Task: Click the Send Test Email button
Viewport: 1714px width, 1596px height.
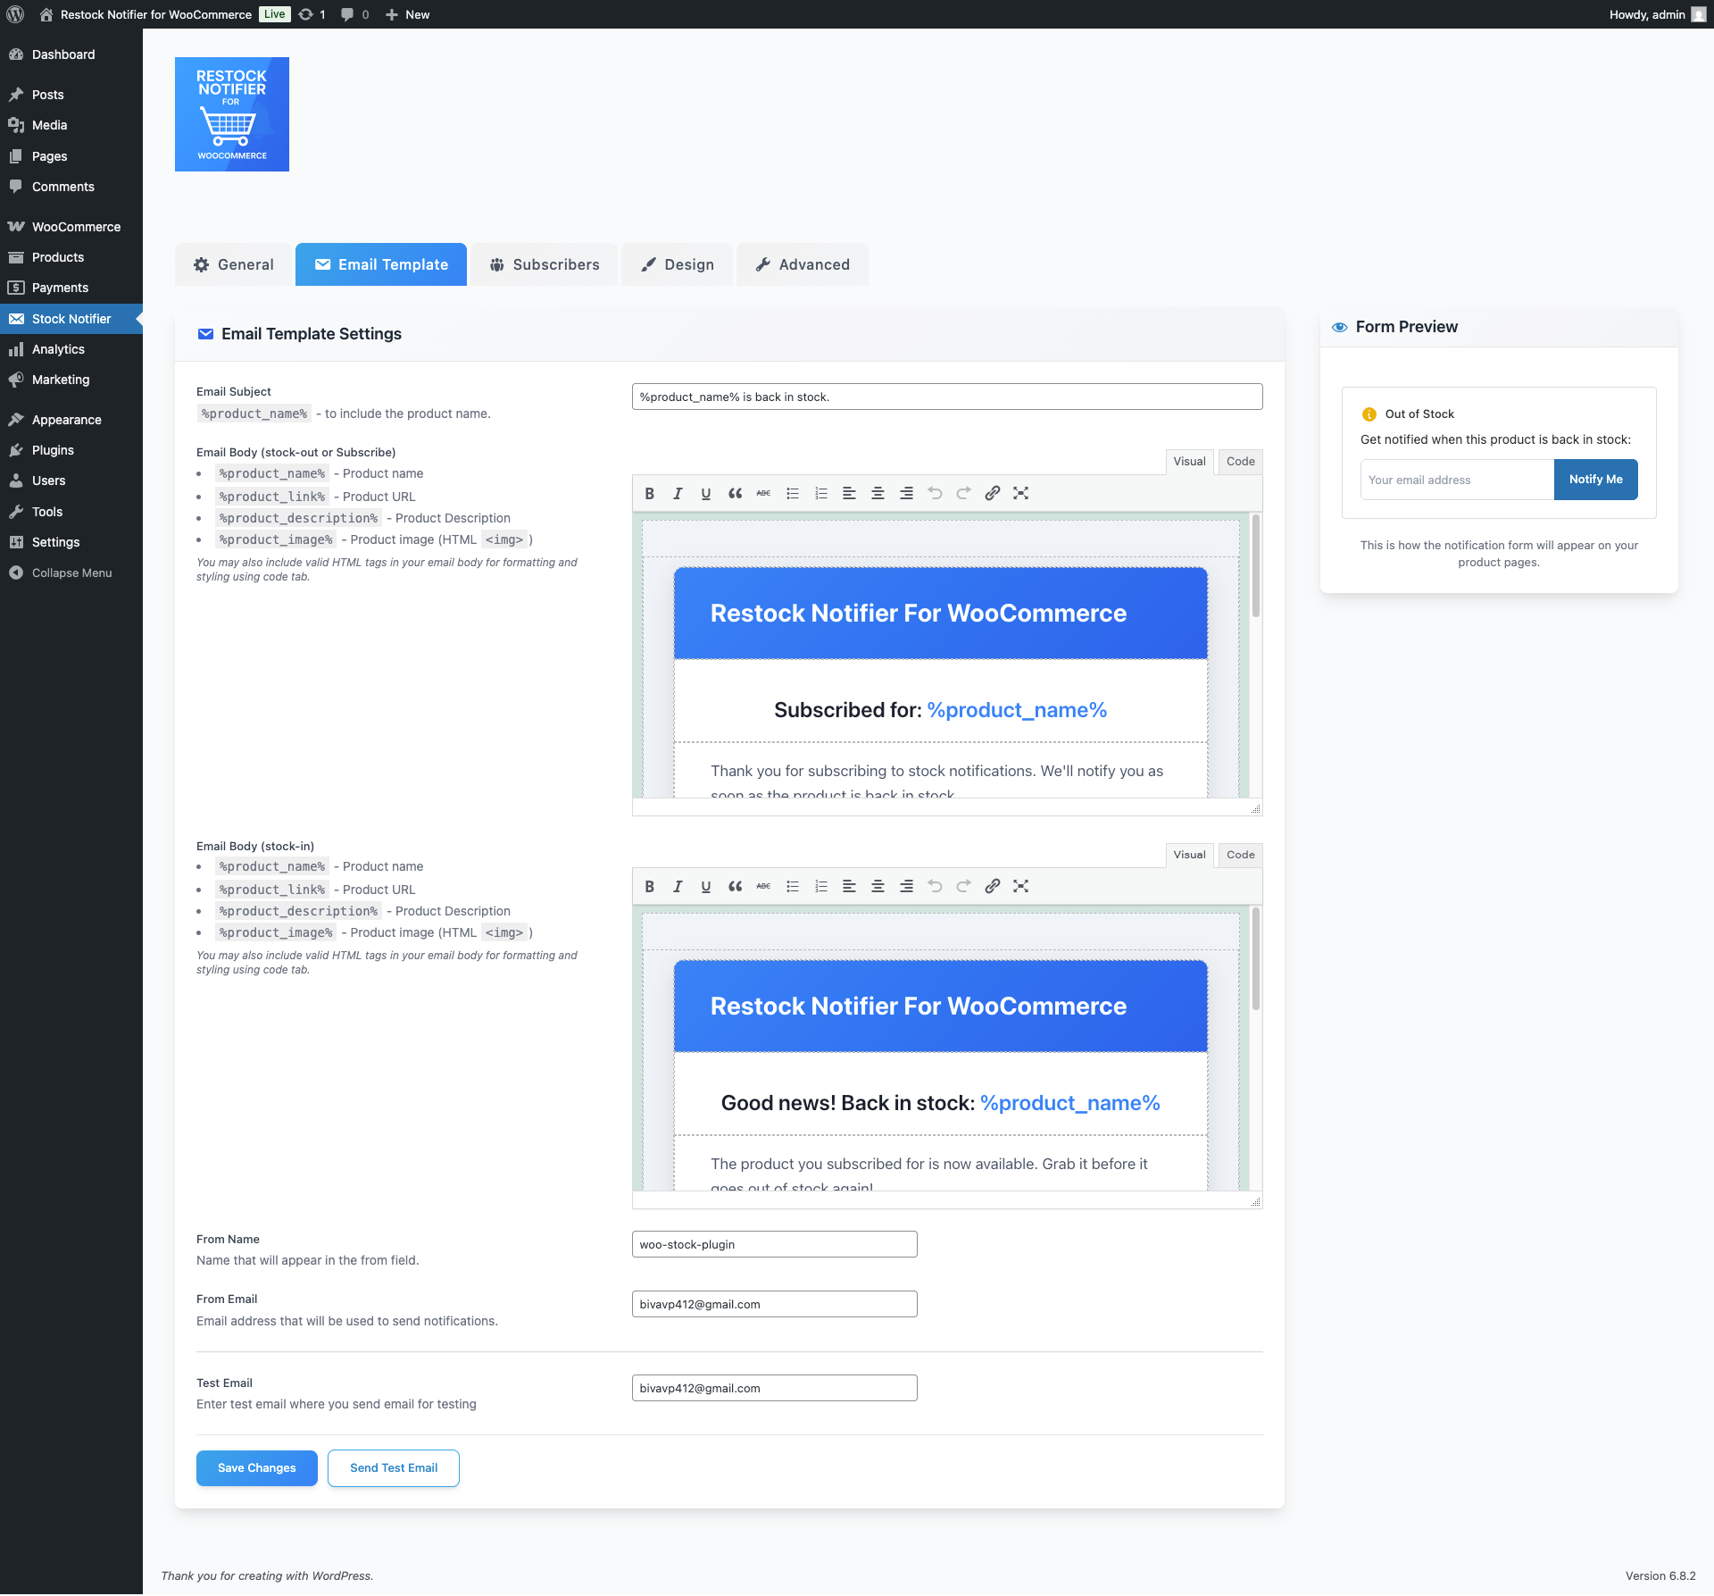Action: point(393,1467)
